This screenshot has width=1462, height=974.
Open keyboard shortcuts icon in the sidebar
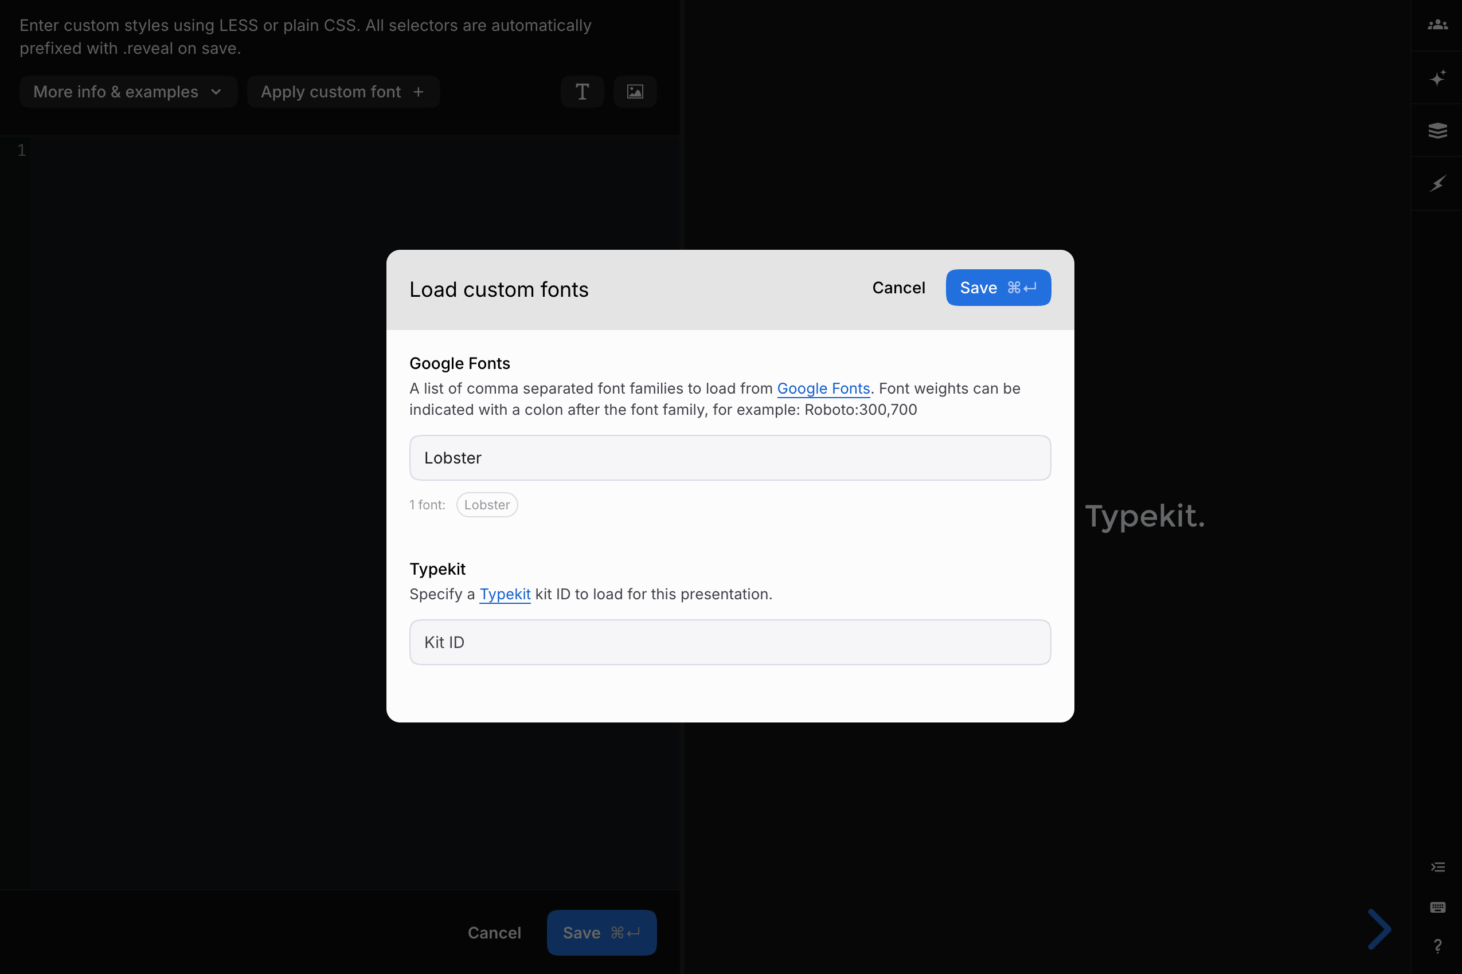(1437, 908)
